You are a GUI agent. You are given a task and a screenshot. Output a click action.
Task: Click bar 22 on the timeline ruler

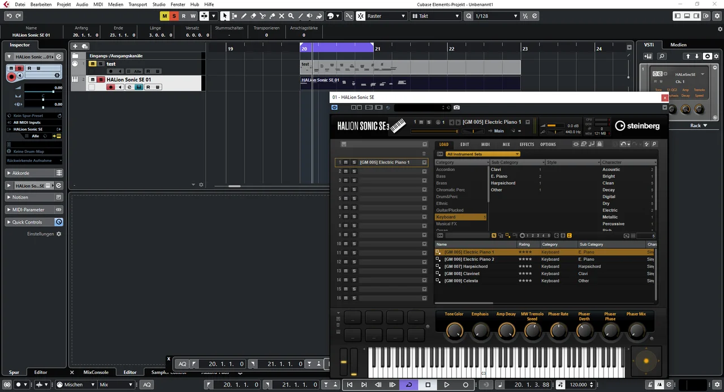pos(451,49)
